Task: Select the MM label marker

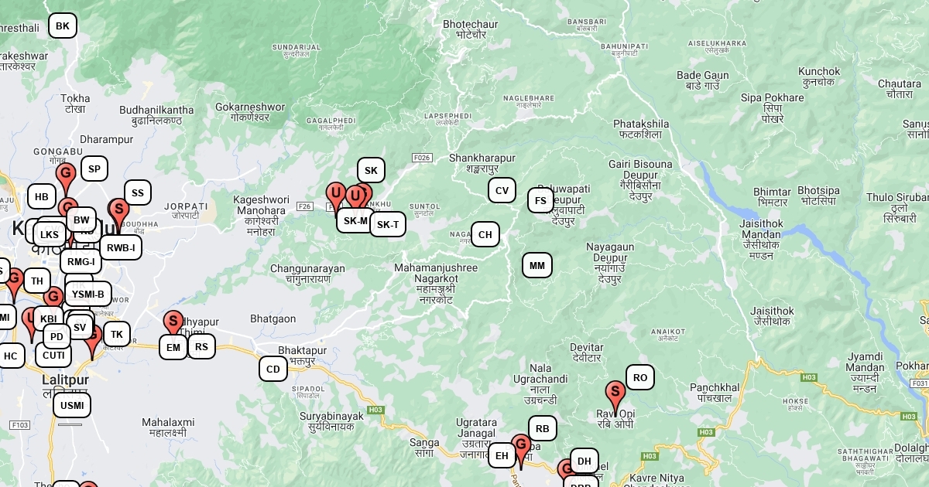Action: (537, 265)
